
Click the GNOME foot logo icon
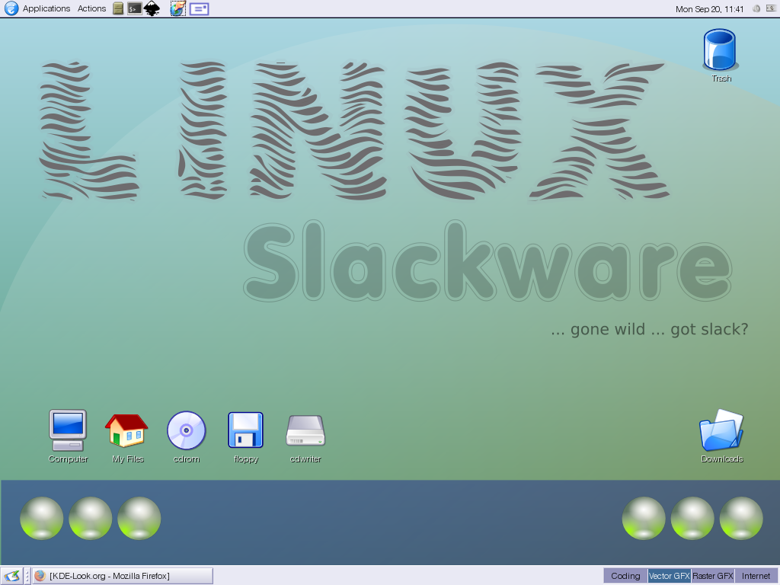click(11, 8)
